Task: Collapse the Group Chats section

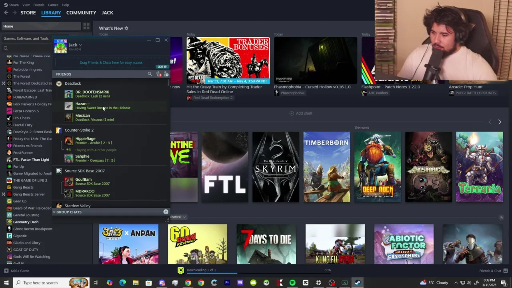Action: tap(54, 212)
